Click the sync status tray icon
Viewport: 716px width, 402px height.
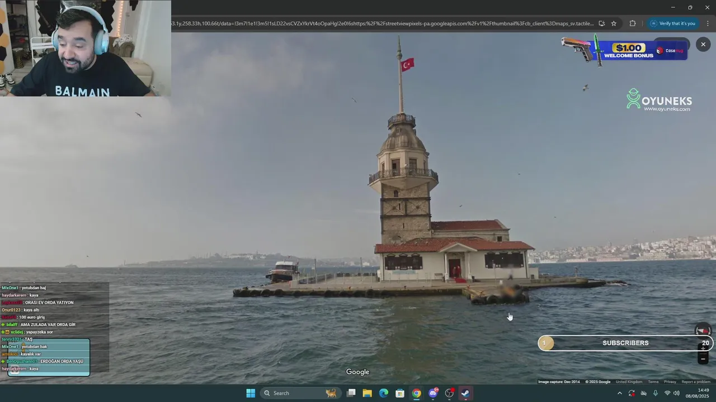click(x=632, y=393)
